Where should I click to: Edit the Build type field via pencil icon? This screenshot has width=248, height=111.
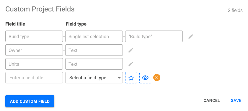pyautogui.click(x=191, y=36)
